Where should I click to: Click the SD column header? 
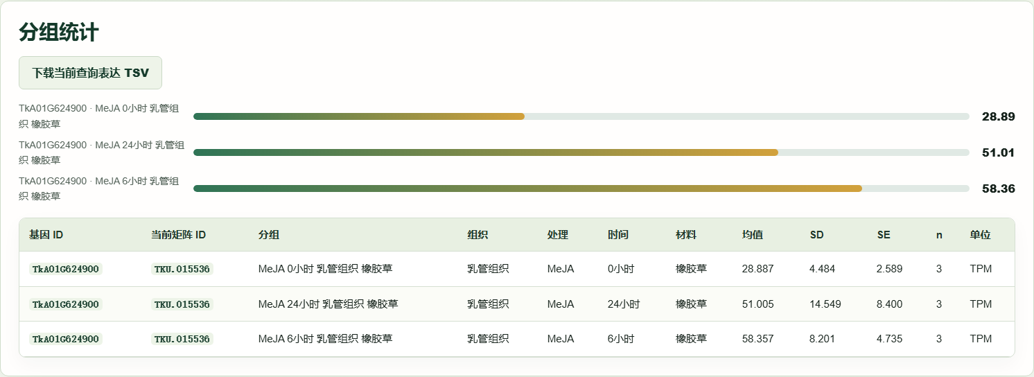pos(816,235)
